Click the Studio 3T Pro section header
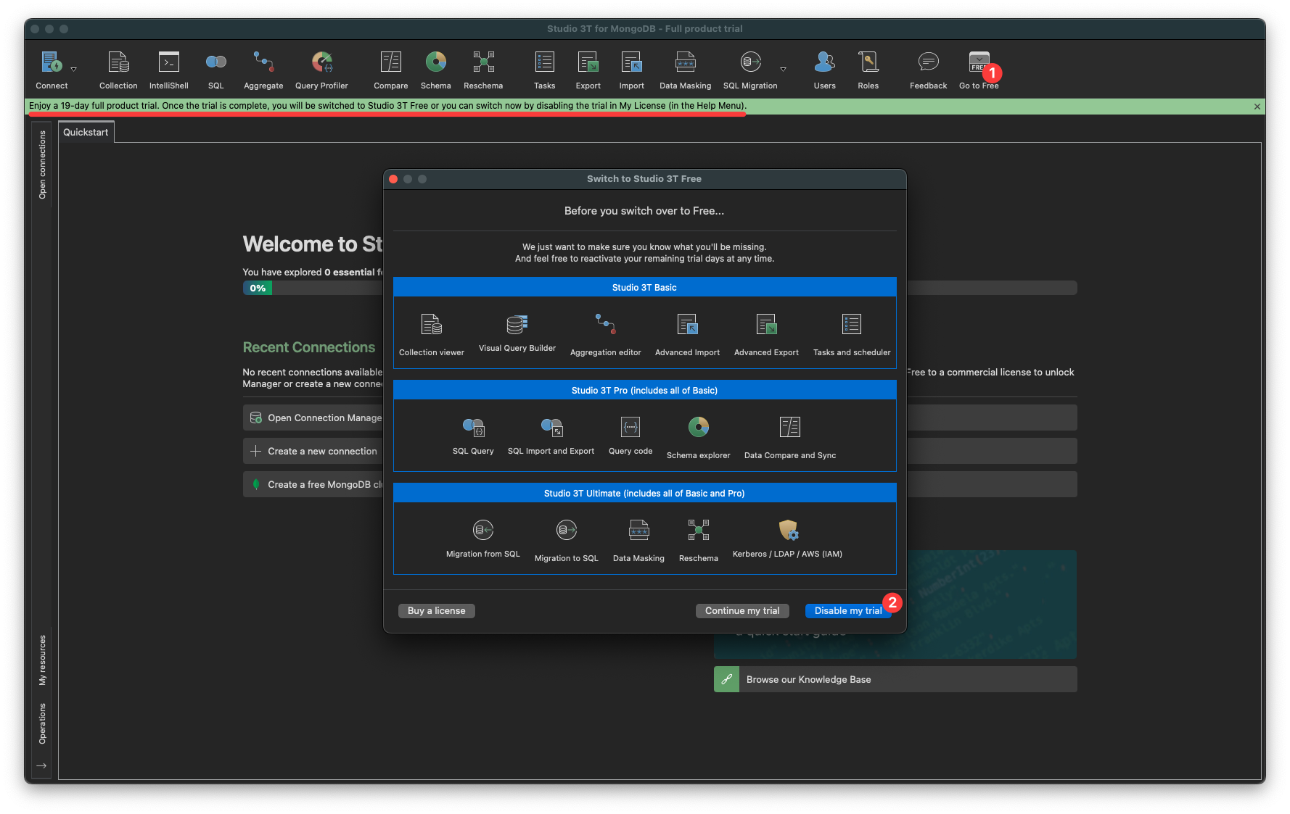Viewport: 1290px width, 814px height. (x=644, y=390)
